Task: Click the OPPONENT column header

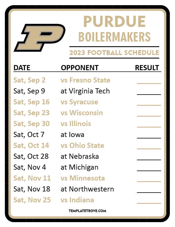Action: point(80,68)
